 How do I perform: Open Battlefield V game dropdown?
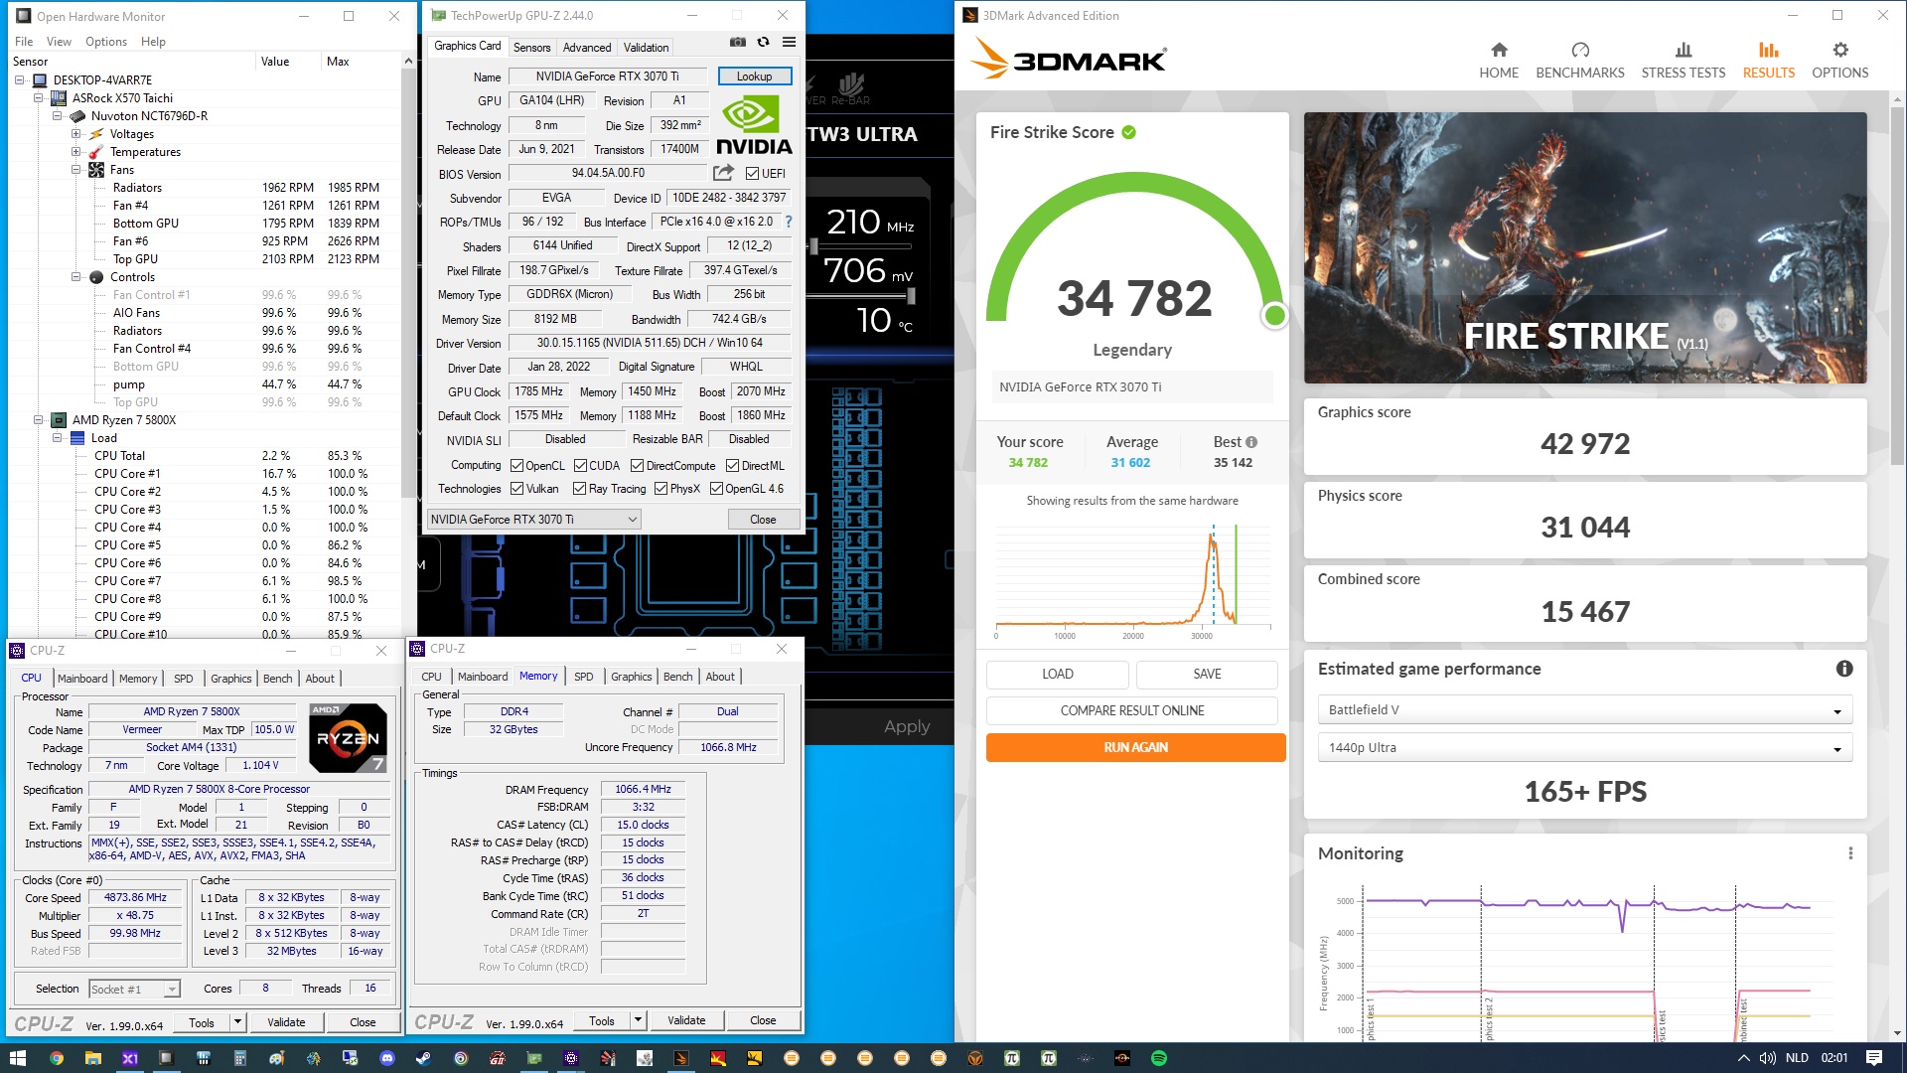1585,710
